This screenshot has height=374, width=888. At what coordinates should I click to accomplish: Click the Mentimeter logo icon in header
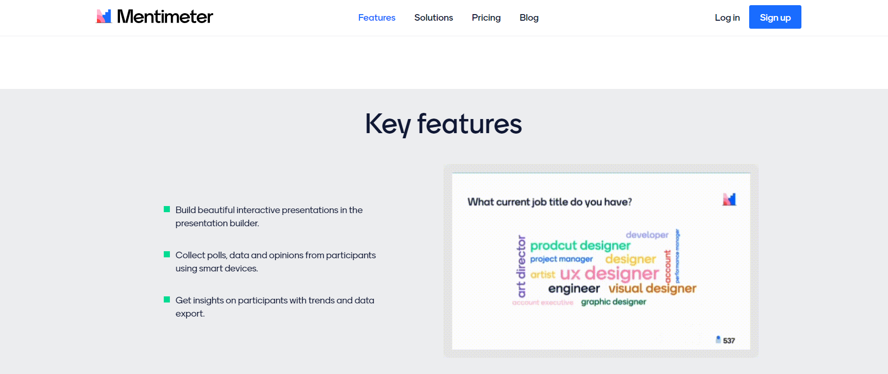104,16
